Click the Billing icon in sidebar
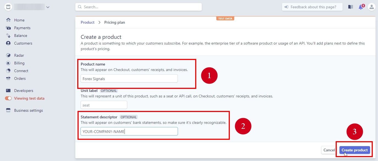 coord(8,63)
